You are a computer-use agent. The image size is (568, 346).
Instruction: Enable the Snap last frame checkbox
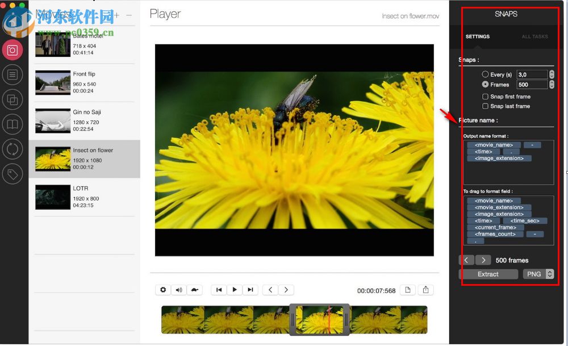[486, 106]
